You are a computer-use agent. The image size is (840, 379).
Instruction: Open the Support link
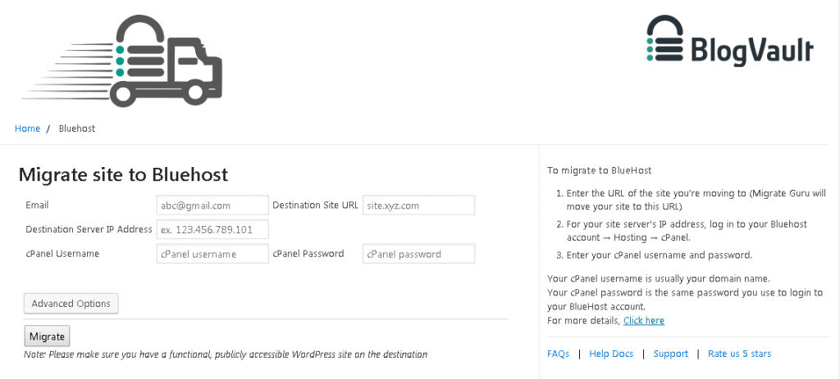(x=671, y=354)
